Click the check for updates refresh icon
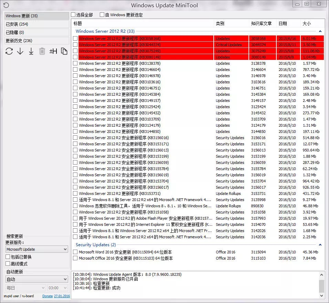This screenshot has width=329, height=303. 9,51
